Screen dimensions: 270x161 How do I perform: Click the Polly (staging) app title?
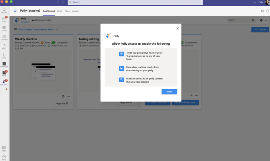30,11
